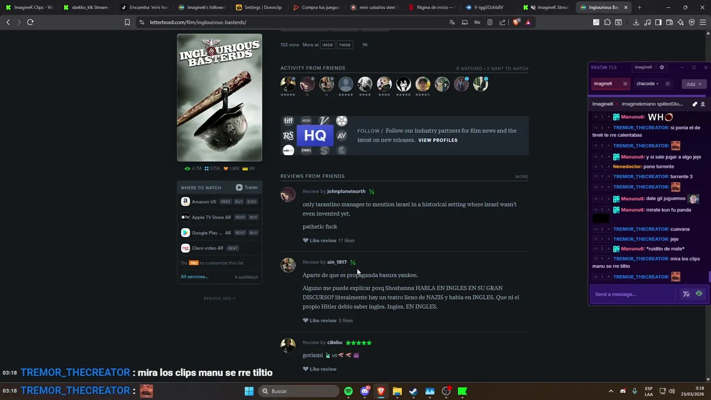Open the playlist music note icon
711x400 pixels.
(647, 22)
